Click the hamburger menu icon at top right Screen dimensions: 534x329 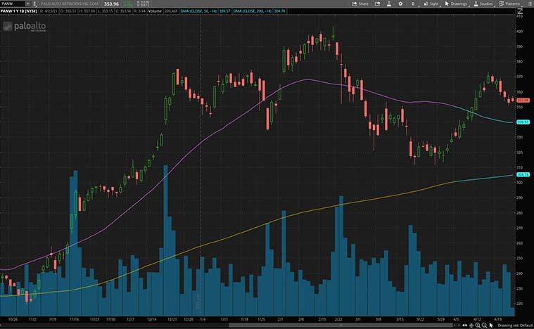pos(529,4)
